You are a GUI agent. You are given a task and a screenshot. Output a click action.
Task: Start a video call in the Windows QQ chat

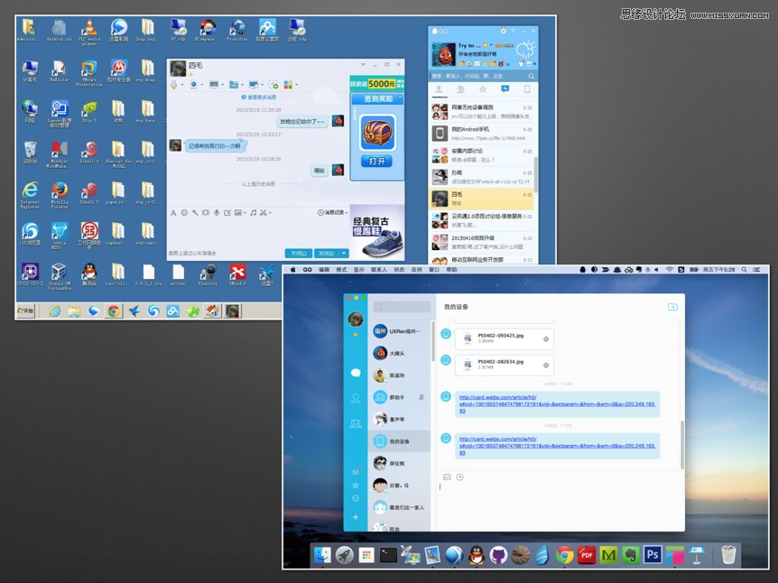click(x=193, y=84)
